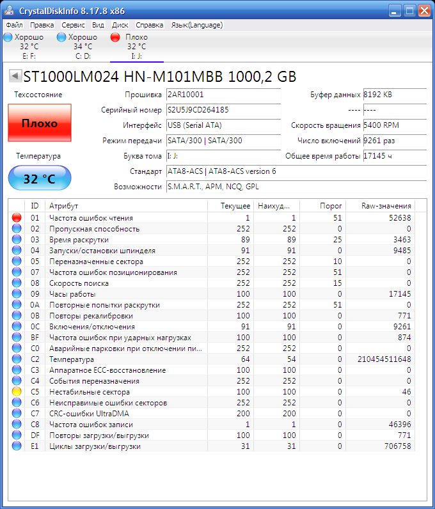This screenshot has height=509, width=435.
Task: Click the blue status icon for attribute C7
Action: [17, 414]
